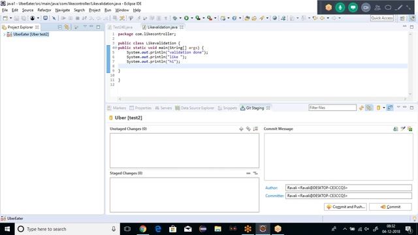Switch to the Likevalidation.java editor tab
The width and height of the screenshot is (418, 235).
162,27
